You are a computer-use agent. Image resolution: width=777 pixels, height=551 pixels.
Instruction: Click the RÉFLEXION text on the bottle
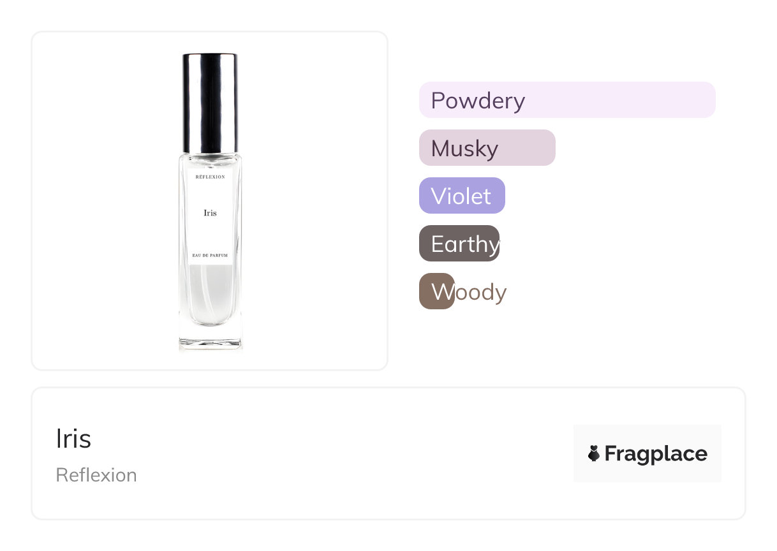[210, 177]
